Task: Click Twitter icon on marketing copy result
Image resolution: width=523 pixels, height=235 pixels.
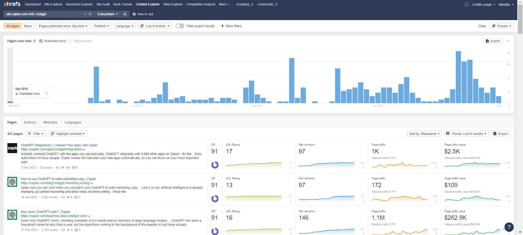Action: tap(68, 197)
